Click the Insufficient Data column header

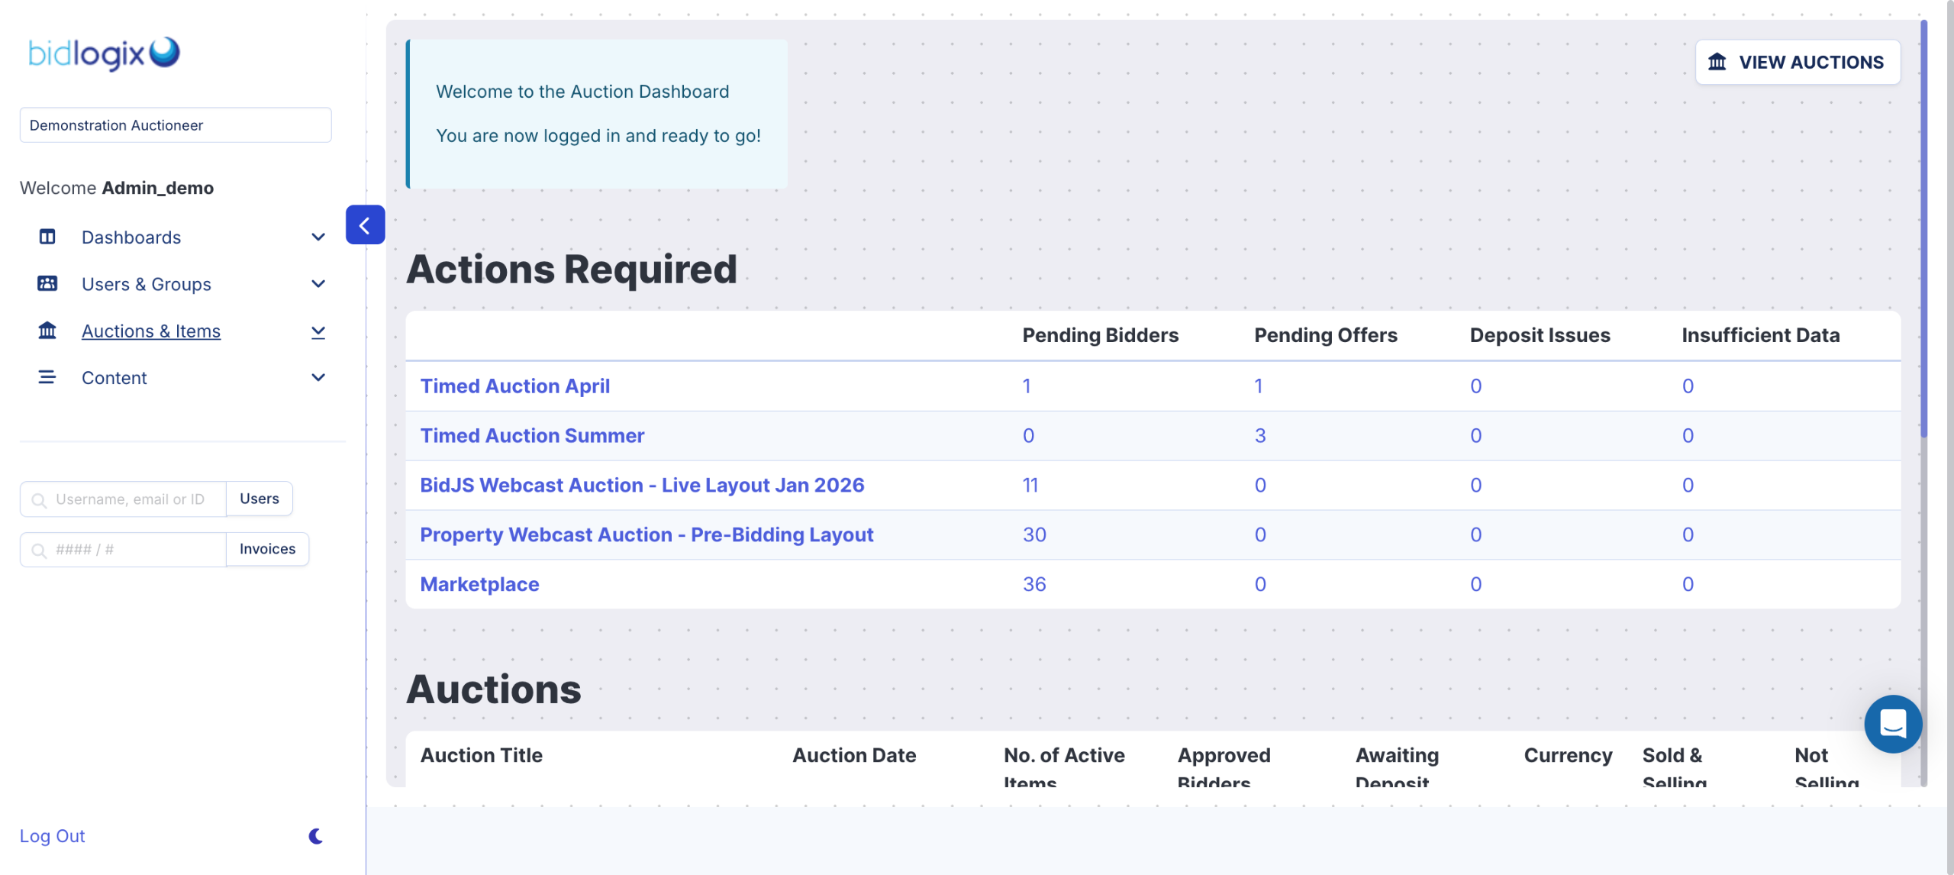click(x=1760, y=335)
